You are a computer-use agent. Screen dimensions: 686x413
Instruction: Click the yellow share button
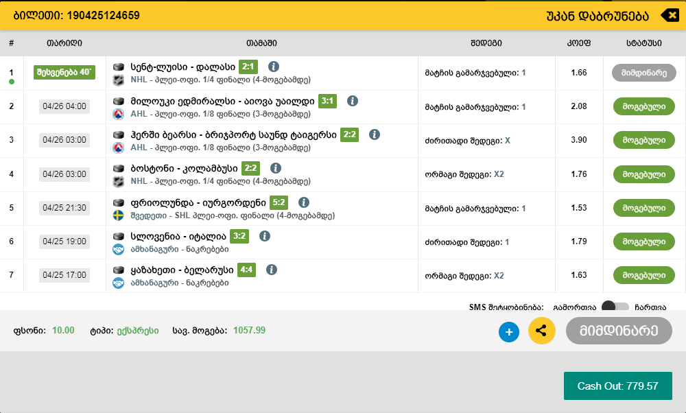click(542, 331)
